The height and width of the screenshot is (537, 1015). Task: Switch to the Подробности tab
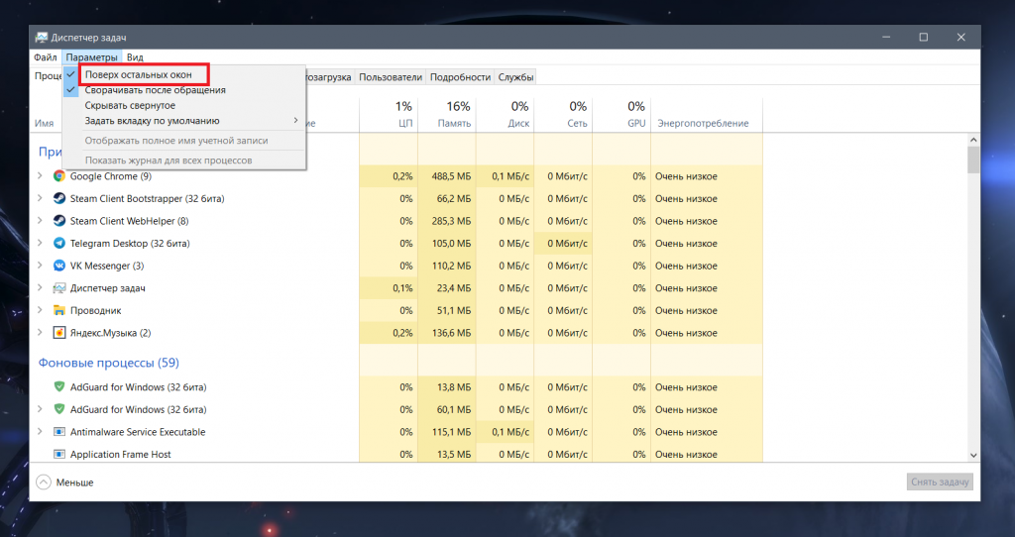pos(460,77)
